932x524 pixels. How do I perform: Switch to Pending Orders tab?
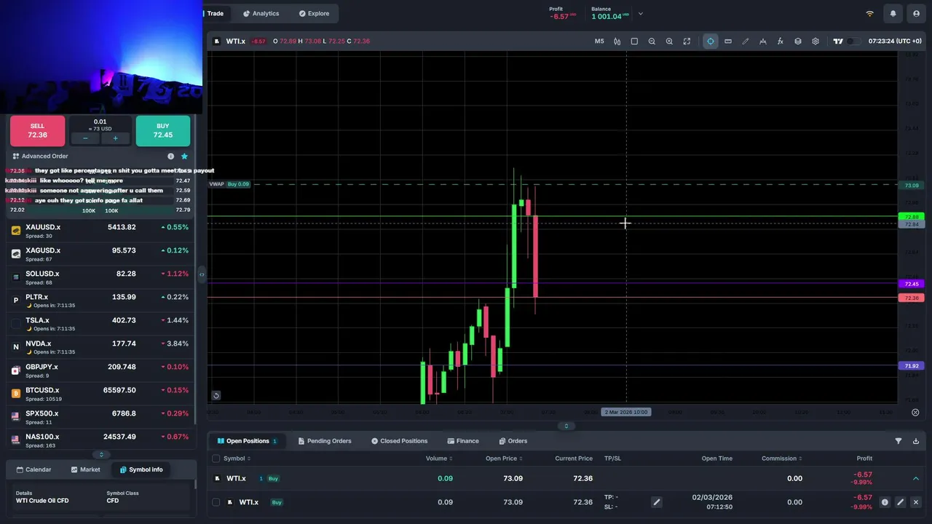point(325,441)
